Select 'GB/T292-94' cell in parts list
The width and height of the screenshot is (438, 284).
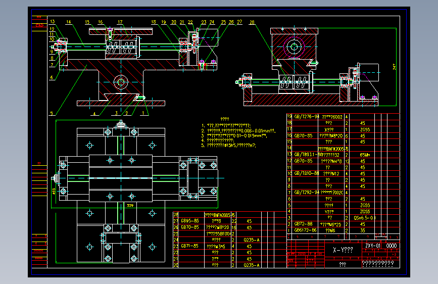point(307,193)
